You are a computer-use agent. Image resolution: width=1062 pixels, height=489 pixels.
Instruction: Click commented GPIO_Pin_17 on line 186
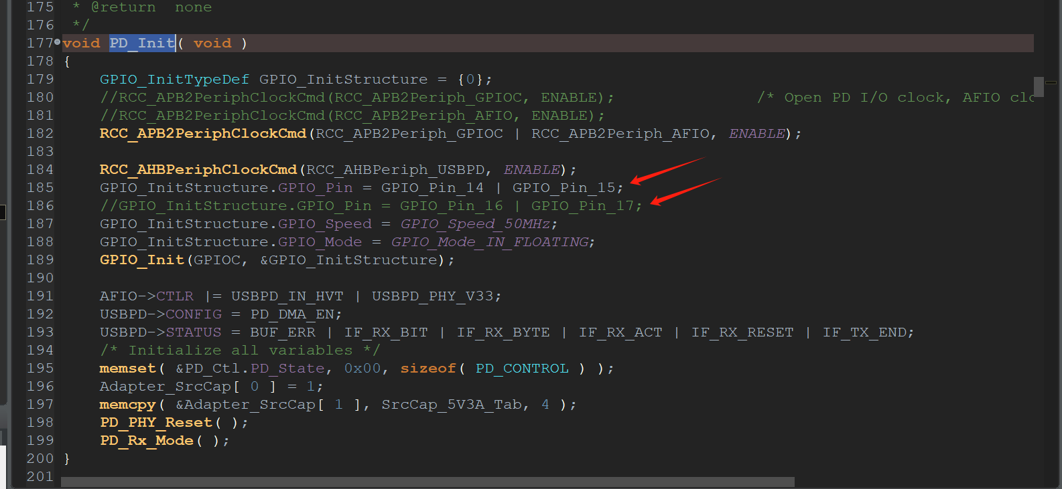tap(582, 206)
